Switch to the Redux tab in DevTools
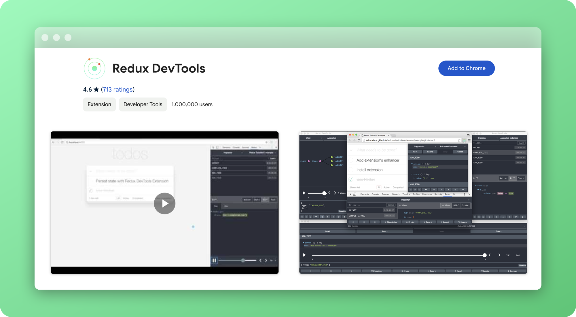Viewport: 576px width, 317px height. pos(447,194)
